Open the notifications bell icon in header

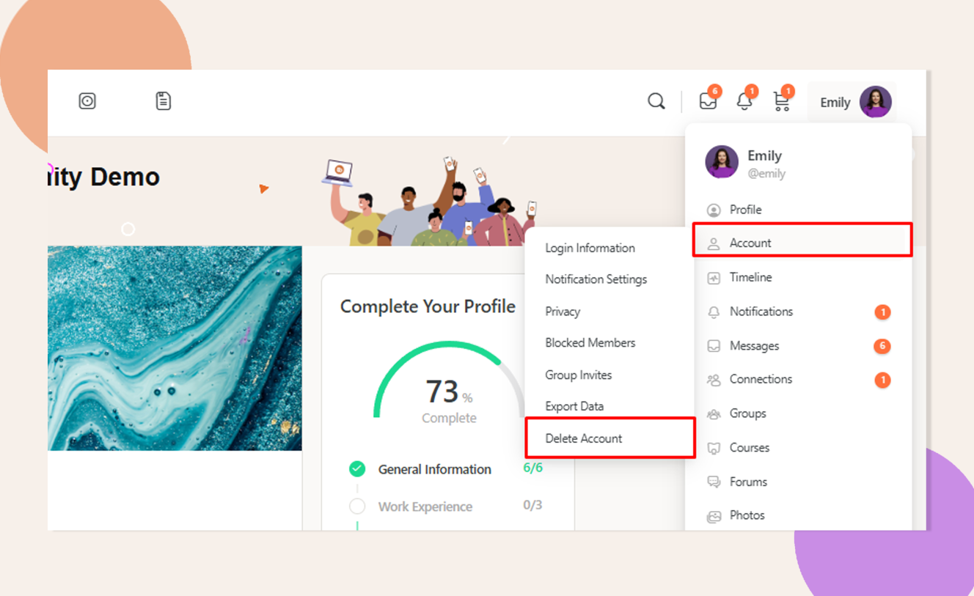[x=744, y=102]
